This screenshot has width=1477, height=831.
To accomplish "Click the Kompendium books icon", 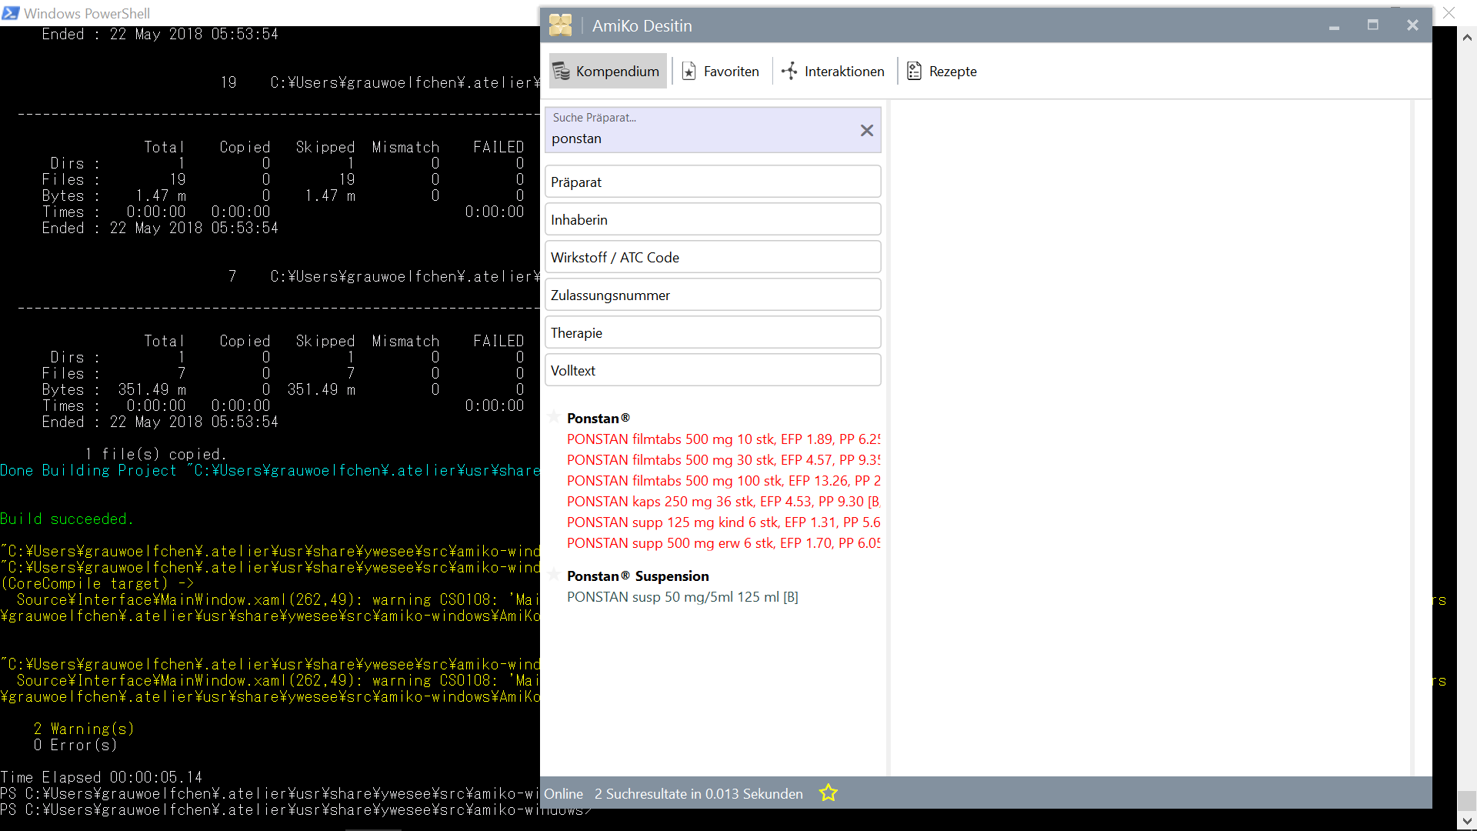I will [562, 71].
